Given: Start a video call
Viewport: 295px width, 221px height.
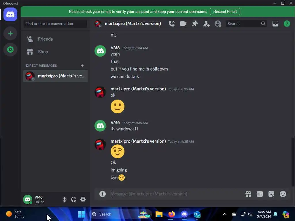Looking at the screenshot, I should [x=183, y=24].
